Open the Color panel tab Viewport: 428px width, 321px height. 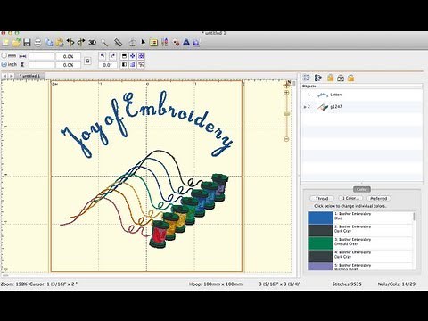click(361, 189)
